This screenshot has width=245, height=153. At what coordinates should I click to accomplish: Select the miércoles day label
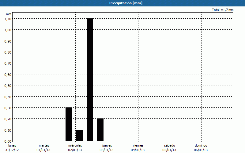click(x=75, y=145)
